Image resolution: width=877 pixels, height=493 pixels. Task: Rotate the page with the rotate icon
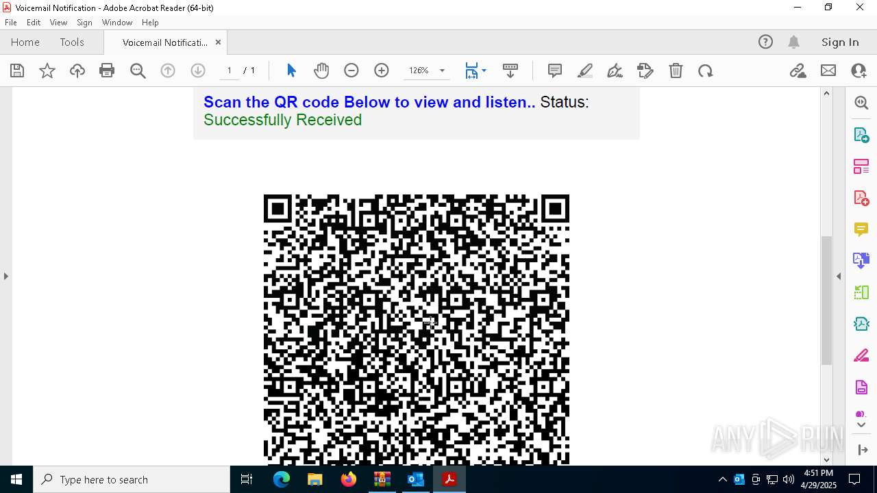[706, 71]
